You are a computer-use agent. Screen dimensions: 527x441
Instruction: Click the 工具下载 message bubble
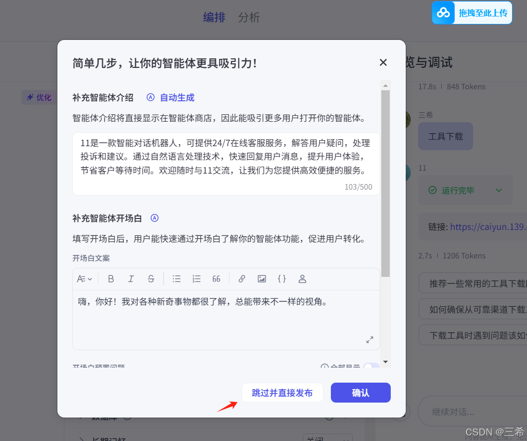coord(446,136)
